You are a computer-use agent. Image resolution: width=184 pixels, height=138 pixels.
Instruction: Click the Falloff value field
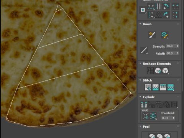tap(171, 53)
